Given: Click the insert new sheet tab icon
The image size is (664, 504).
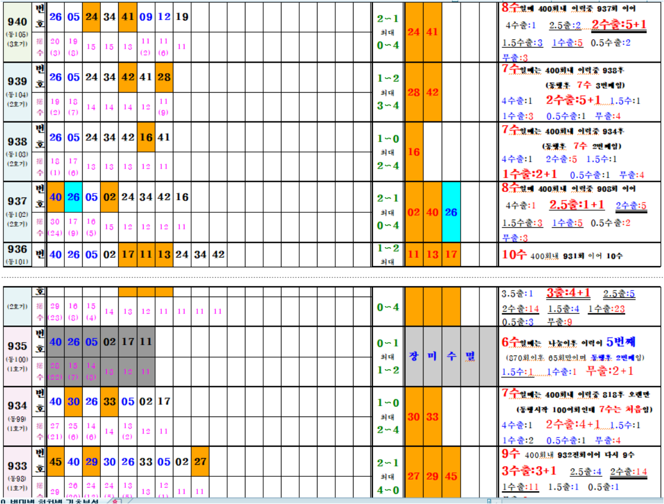Looking at the screenshot, I should 115,501.
